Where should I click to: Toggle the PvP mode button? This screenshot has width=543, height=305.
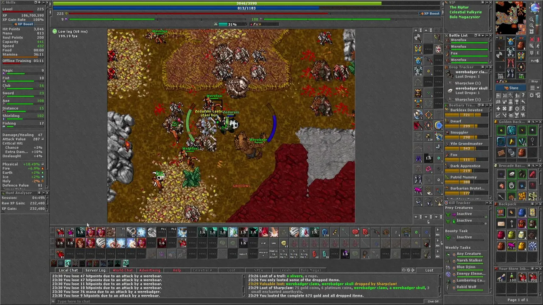pyautogui.click(x=535, y=61)
